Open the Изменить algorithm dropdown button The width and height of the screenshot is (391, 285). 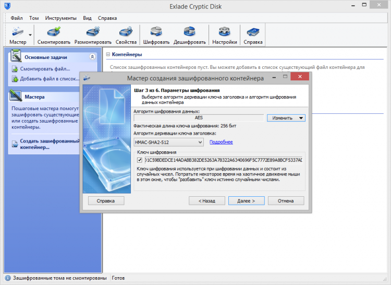286,118
